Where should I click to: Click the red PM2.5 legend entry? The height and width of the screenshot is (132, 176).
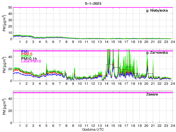tap(27, 54)
